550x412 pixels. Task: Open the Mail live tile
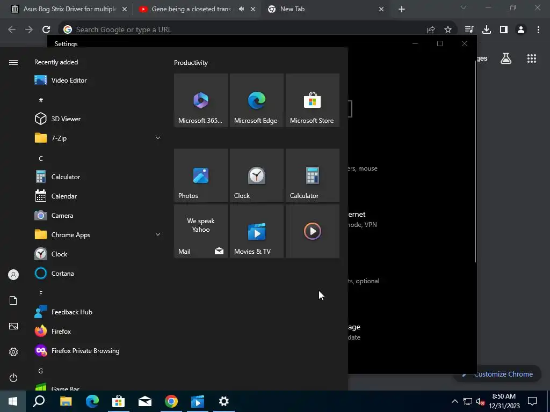click(201, 231)
